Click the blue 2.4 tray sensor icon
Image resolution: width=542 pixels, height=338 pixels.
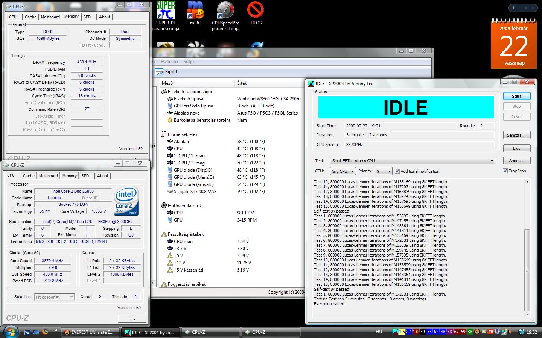click(x=409, y=332)
